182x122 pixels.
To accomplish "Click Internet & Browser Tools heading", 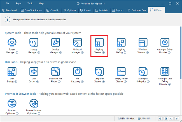I will 20,94.
